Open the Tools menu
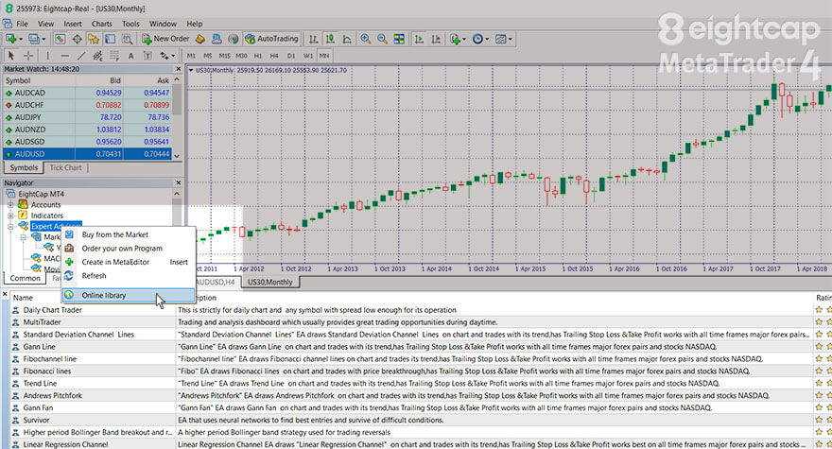This screenshot has width=832, height=449. pyautogui.click(x=130, y=24)
